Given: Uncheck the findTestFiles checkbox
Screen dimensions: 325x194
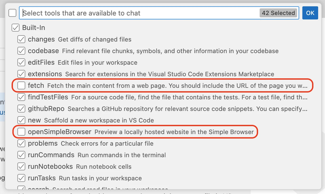Looking at the screenshot, I should pyautogui.click(x=21, y=97).
